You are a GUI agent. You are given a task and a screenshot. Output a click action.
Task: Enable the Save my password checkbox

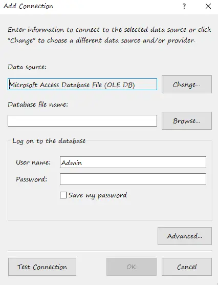(x=63, y=195)
